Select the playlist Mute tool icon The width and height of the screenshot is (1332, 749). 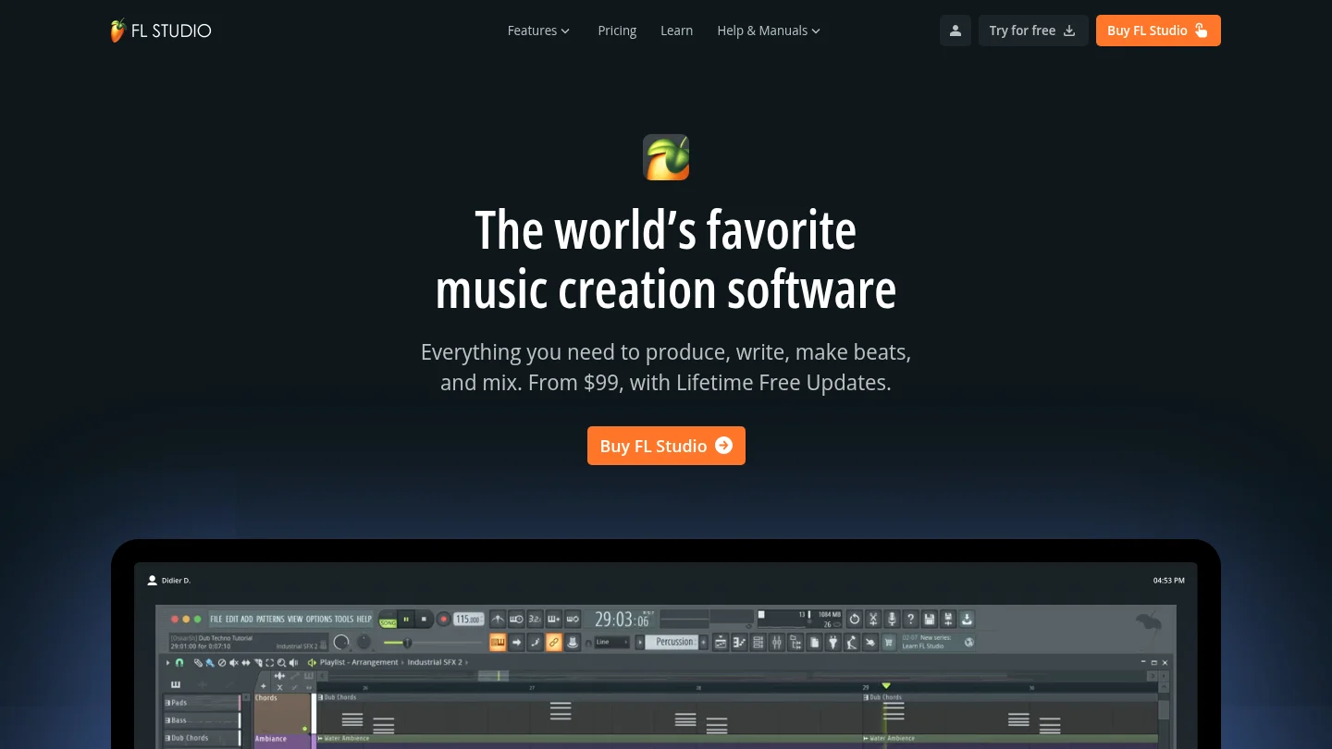(234, 662)
